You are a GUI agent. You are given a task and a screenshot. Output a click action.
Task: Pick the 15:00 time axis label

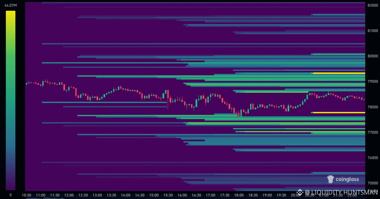(154, 195)
